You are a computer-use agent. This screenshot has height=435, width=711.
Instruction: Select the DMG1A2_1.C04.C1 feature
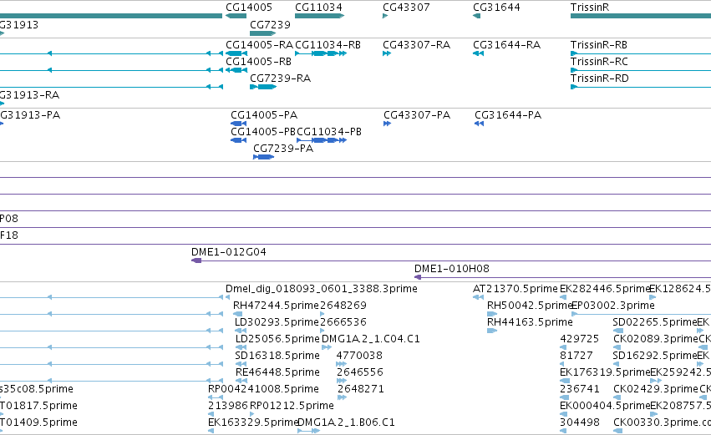click(x=327, y=347)
